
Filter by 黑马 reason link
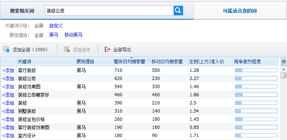pos(54,35)
